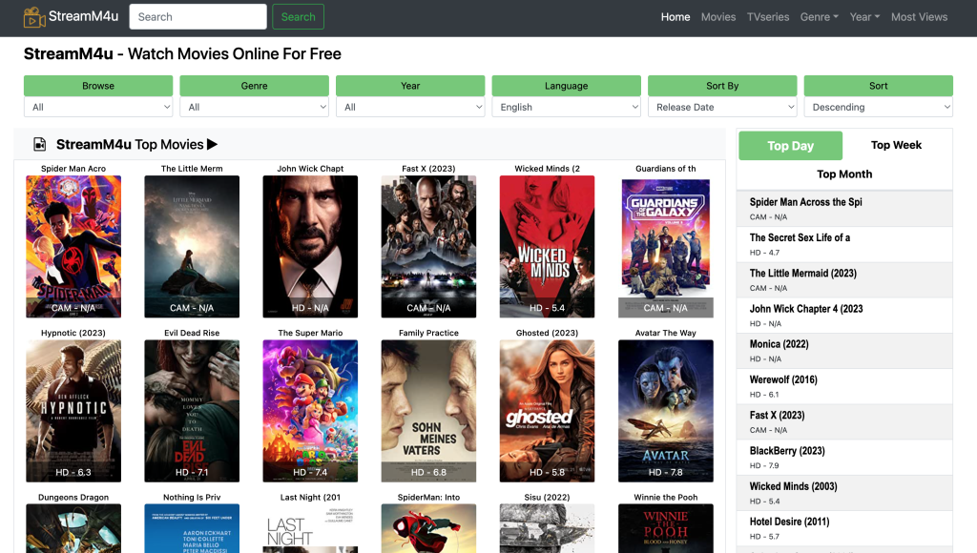Viewport: 977px width, 553px height.
Task: Open the Sort dropdown showing Descending
Action: (x=878, y=107)
